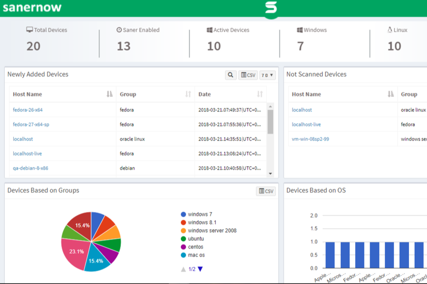The width and height of the screenshot is (427, 284).
Task: Open fedora-26-x64 host link
Action: click(x=28, y=110)
